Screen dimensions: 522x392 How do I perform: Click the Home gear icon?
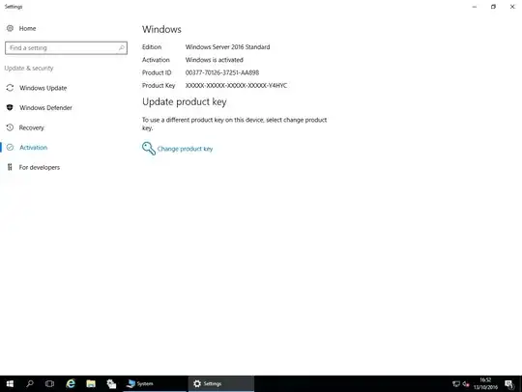tap(10, 28)
